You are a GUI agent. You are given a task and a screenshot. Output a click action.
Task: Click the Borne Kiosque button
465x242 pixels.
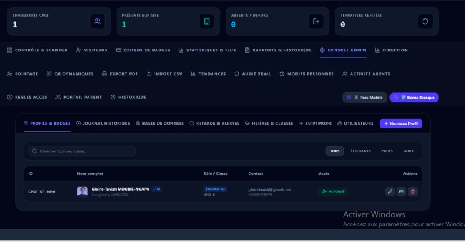[x=414, y=98]
